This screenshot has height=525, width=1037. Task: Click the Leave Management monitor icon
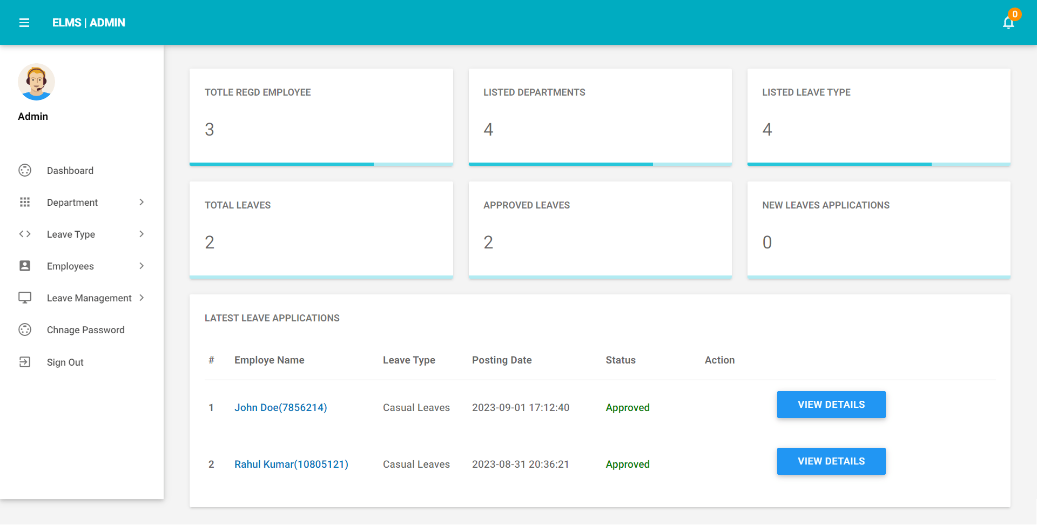click(25, 298)
